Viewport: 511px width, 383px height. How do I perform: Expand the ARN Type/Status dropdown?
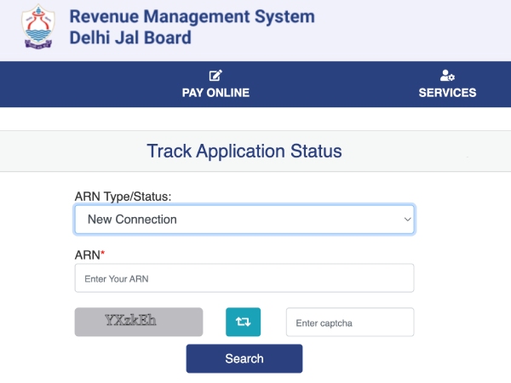(x=244, y=220)
